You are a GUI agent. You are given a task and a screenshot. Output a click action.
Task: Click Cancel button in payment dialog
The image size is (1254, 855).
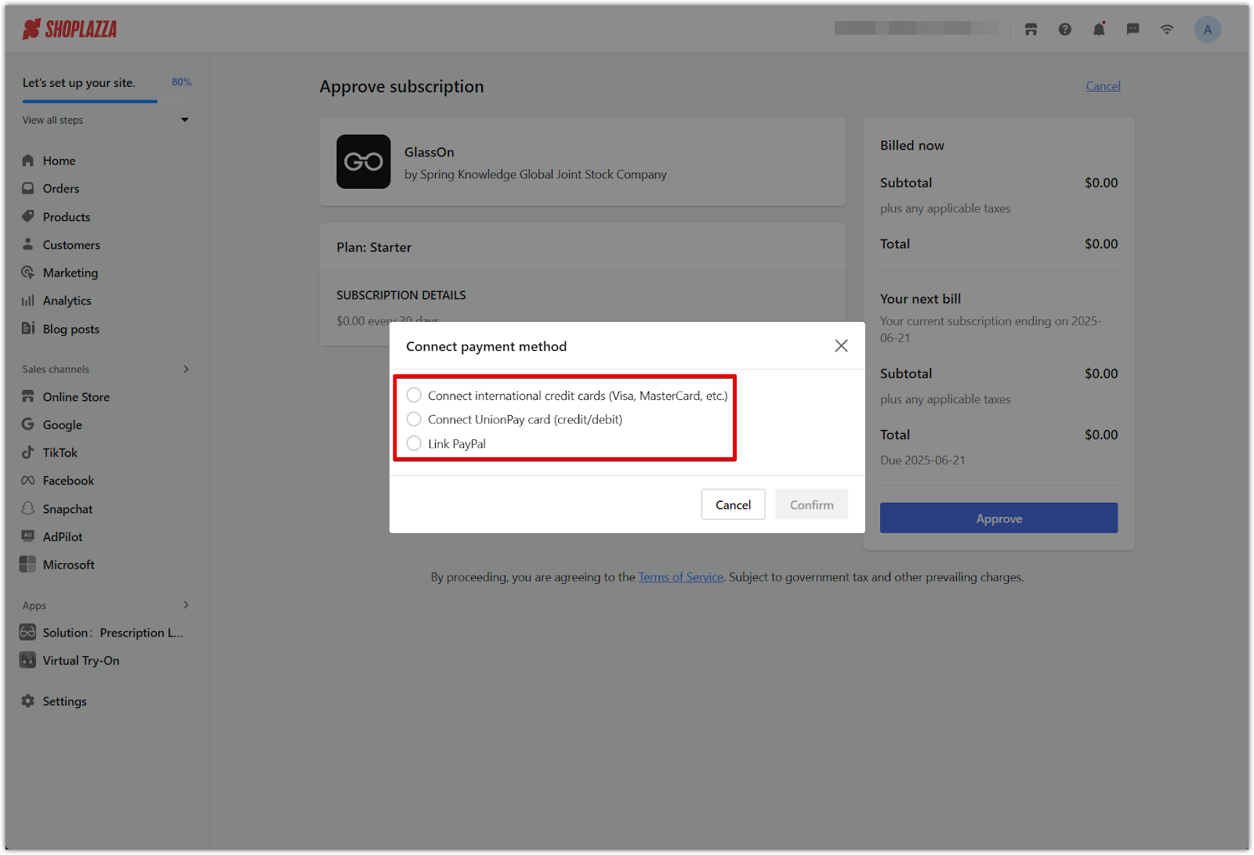click(x=733, y=505)
